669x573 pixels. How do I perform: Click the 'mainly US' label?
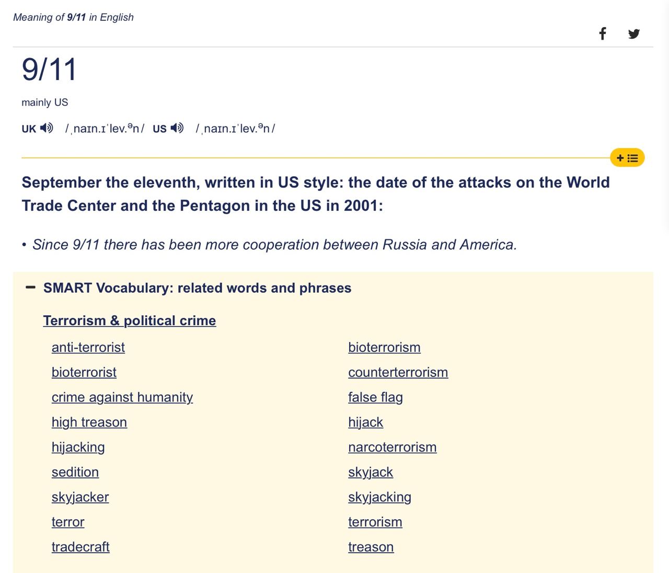[45, 102]
